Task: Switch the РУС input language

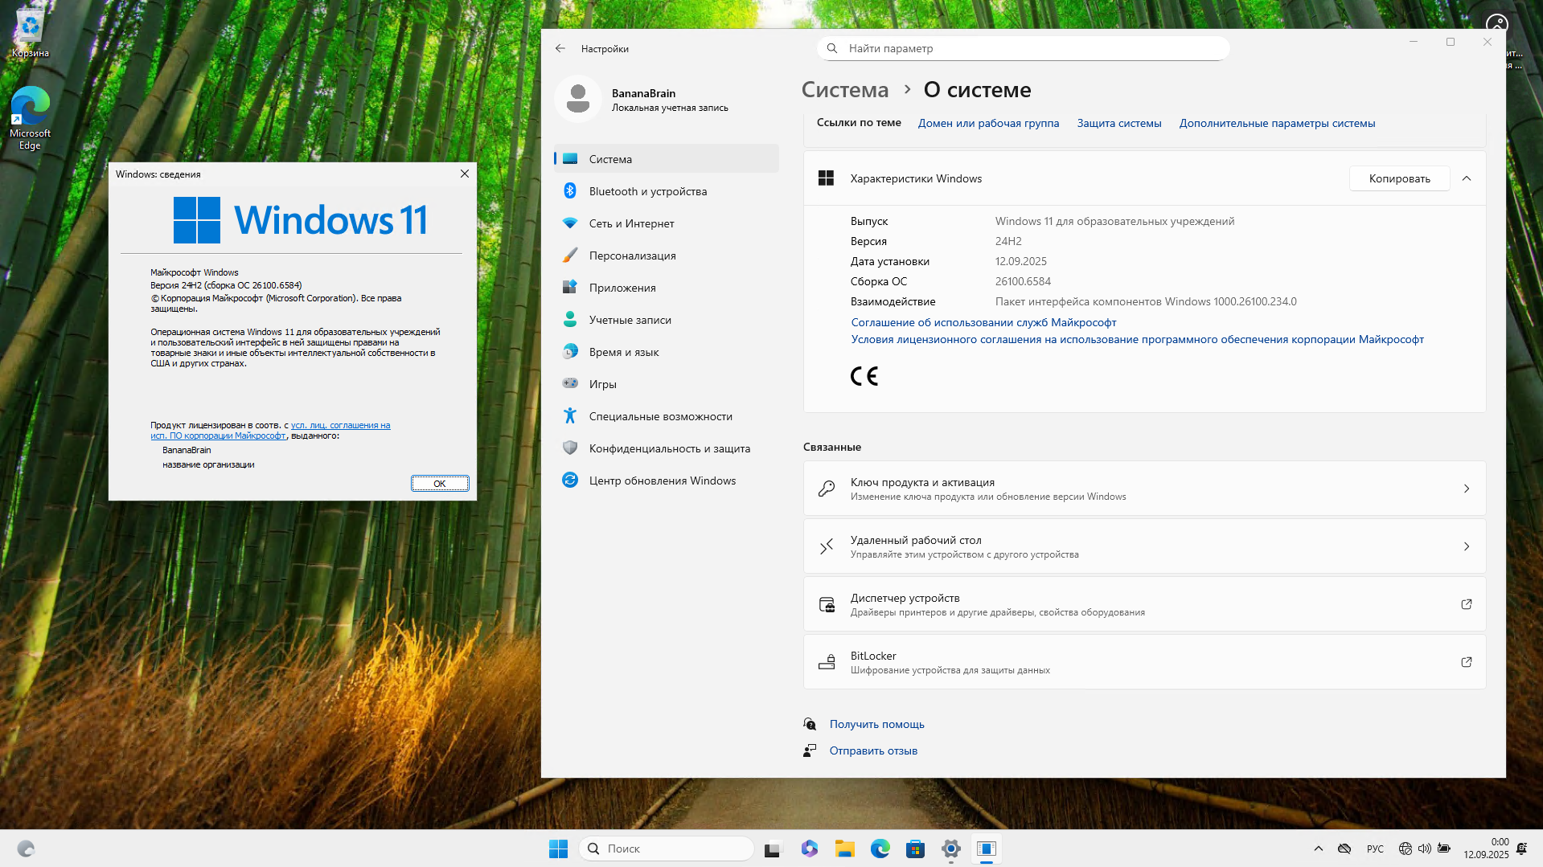Action: tap(1375, 849)
